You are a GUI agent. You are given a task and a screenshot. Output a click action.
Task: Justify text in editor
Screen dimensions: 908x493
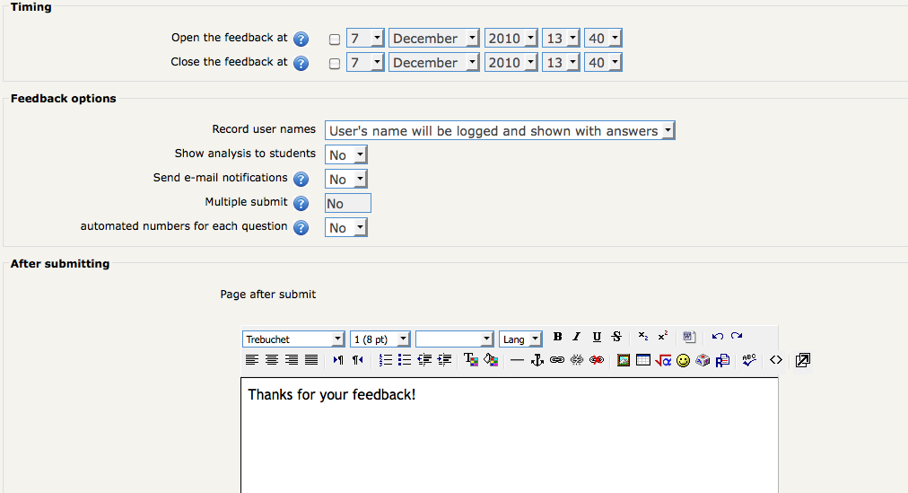coord(311,360)
